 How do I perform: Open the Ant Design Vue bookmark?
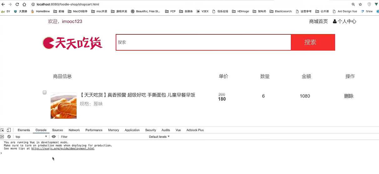coord(345,11)
